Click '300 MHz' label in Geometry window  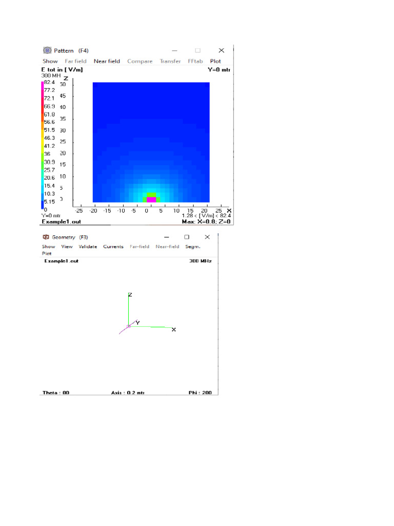pos(201,260)
